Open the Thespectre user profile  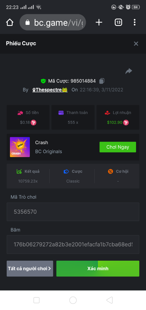50,90
